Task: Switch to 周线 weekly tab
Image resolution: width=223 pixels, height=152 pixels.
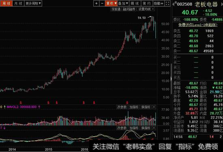Action: pyautogui.click(x=6, y=3)
